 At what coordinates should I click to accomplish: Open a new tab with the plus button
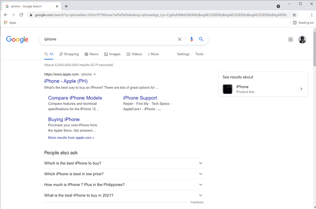coord(66,6)
